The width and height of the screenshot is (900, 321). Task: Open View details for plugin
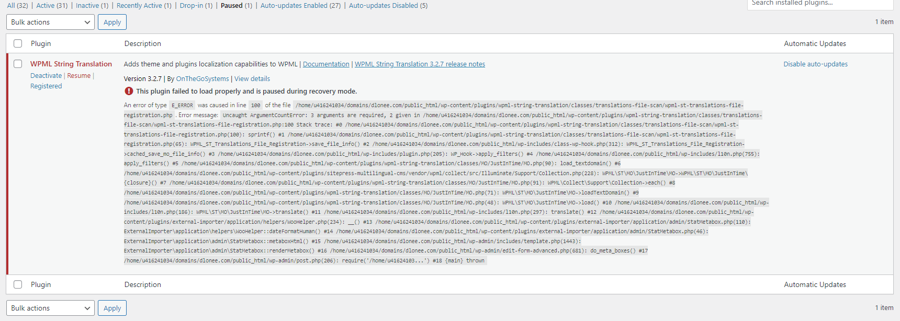coord(252,79)
